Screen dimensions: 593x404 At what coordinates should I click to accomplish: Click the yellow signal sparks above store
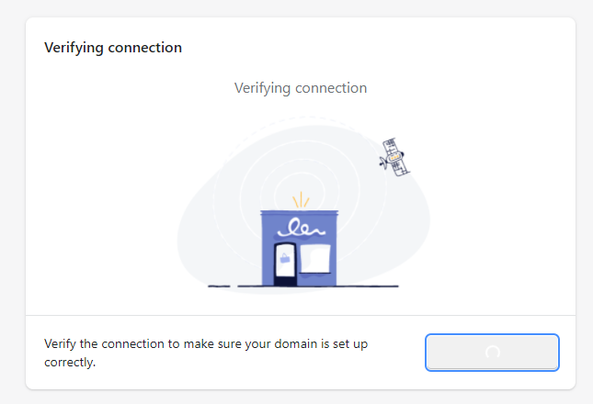coord(301,200)
